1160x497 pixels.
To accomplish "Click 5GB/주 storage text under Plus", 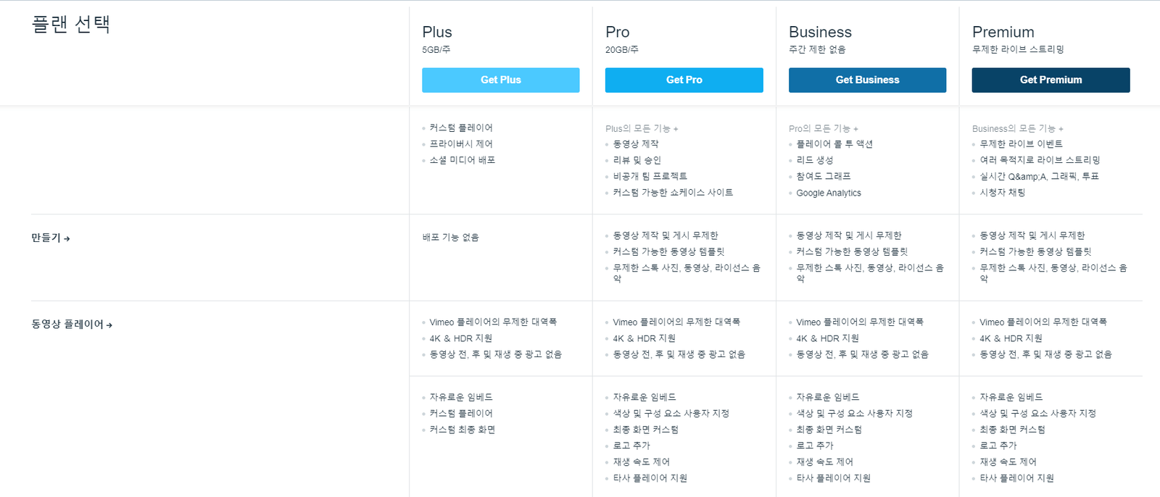I will coord(436,49).
